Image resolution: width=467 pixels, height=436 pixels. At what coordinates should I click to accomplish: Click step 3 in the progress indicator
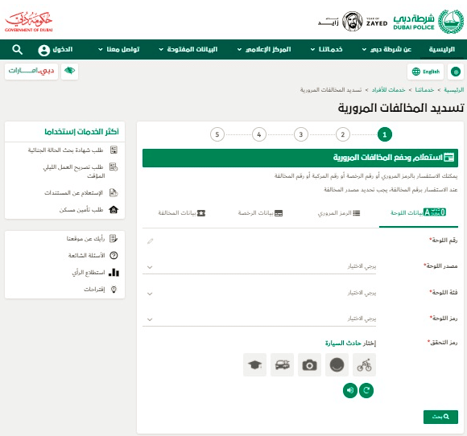point(301,134)
